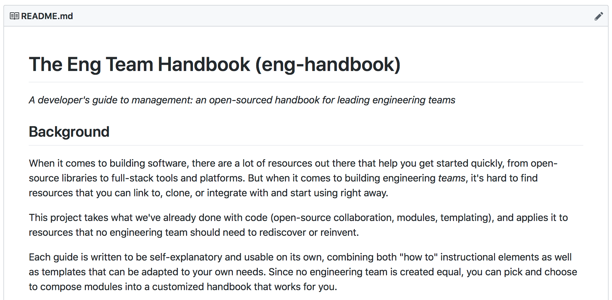Click the book icon beside README.md
Image resolution: width=612 pixels, height=300 pixels.
tap(14, 16)
